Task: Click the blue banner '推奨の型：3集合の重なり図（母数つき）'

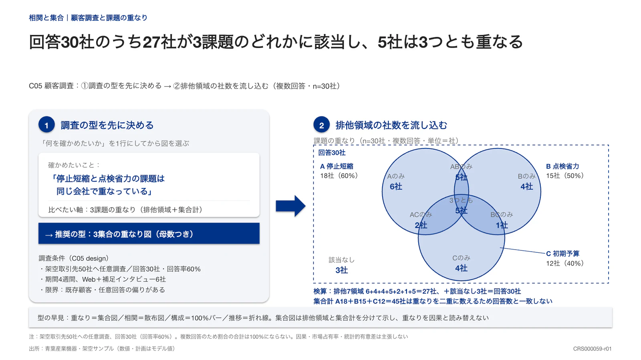Action: pos(149,234)
